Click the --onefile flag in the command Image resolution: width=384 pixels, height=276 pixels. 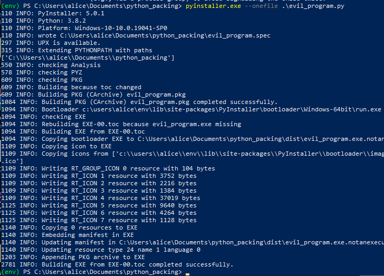coord(261,6)
